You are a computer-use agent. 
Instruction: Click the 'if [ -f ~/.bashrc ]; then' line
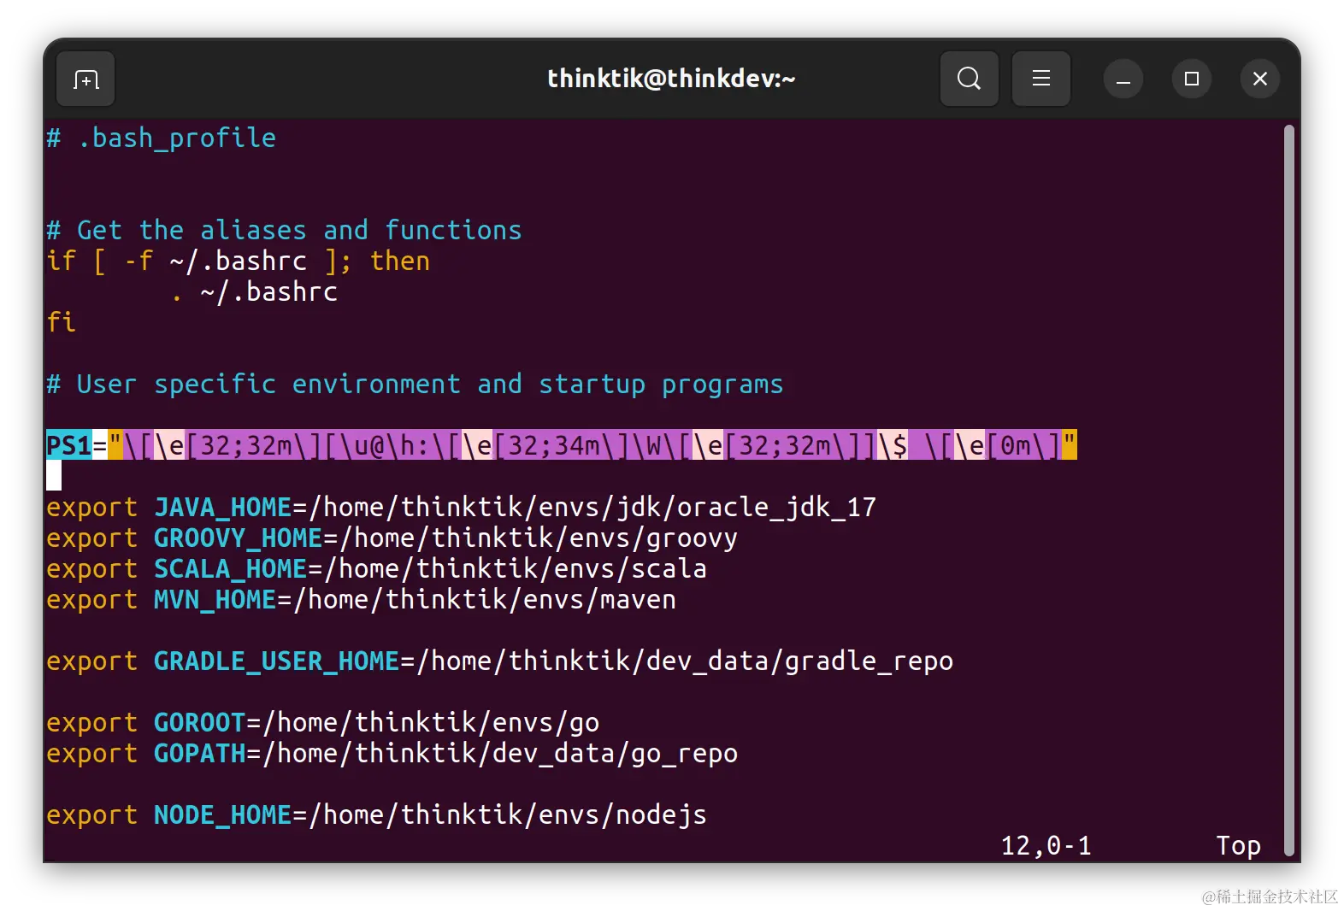click(239, 261)
